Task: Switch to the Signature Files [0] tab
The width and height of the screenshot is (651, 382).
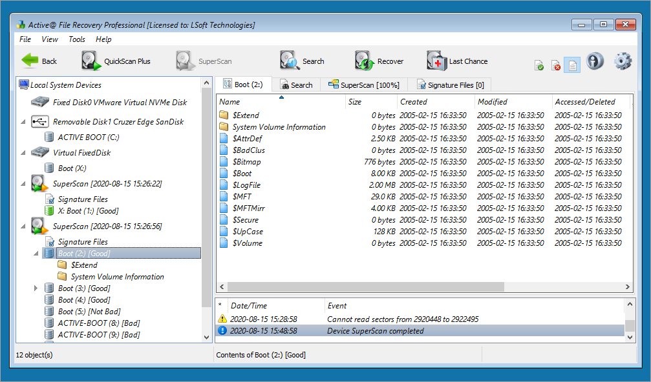Action: (x=451, y=85)
